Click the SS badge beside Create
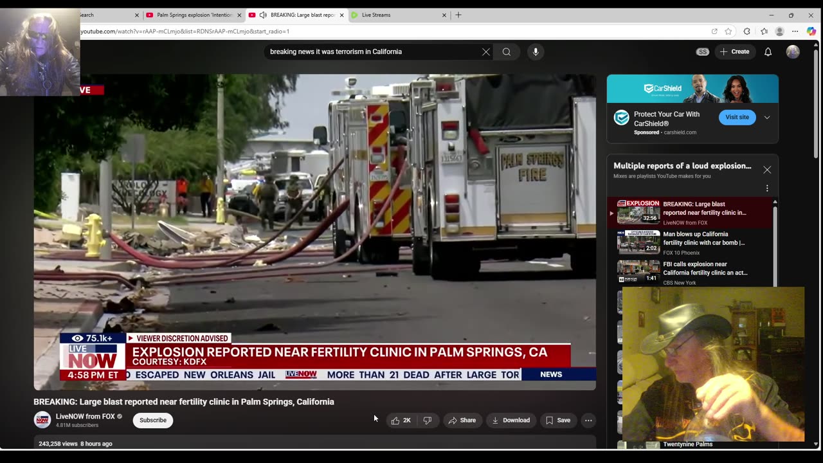Screen dimensions: 823x463 tap(703, 52)
